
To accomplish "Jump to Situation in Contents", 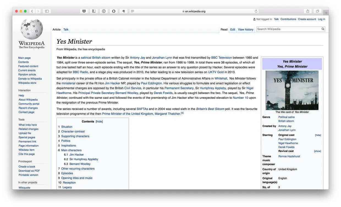I will pyautogui.click(x=67, y=127).
